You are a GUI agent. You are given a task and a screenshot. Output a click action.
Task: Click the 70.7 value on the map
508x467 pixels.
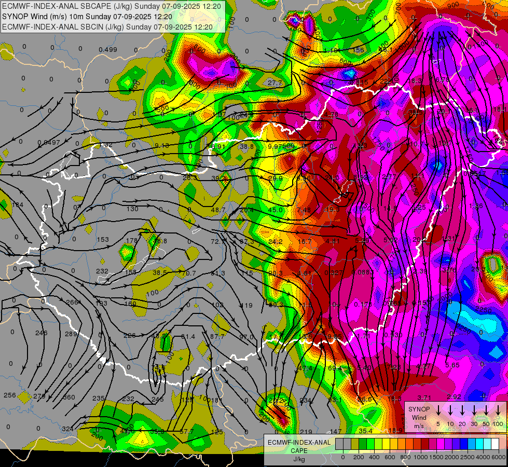coord(188,273)
